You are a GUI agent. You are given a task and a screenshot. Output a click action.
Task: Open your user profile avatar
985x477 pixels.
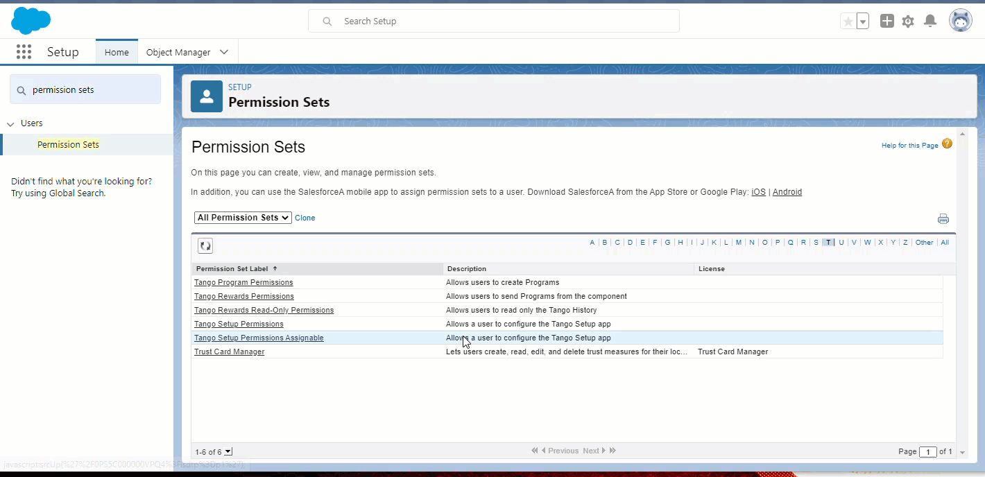(x=960, y=20)
